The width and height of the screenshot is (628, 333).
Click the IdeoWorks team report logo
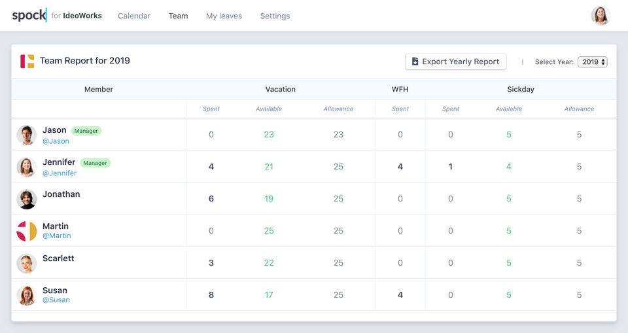click(27, 61)
